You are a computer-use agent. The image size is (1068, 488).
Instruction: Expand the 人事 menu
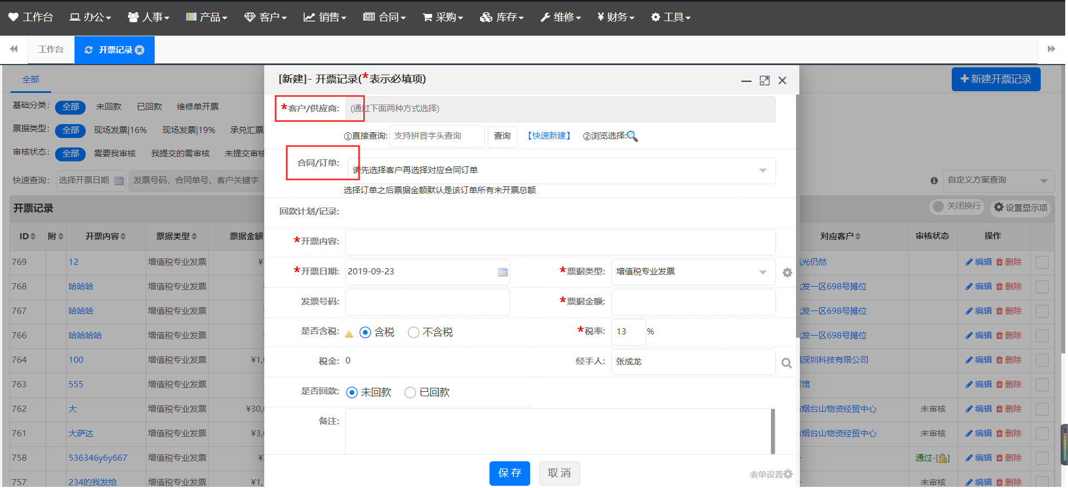[x=149, y=17]
